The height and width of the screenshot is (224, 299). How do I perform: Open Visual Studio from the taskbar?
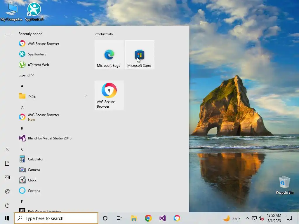[162, 218]
